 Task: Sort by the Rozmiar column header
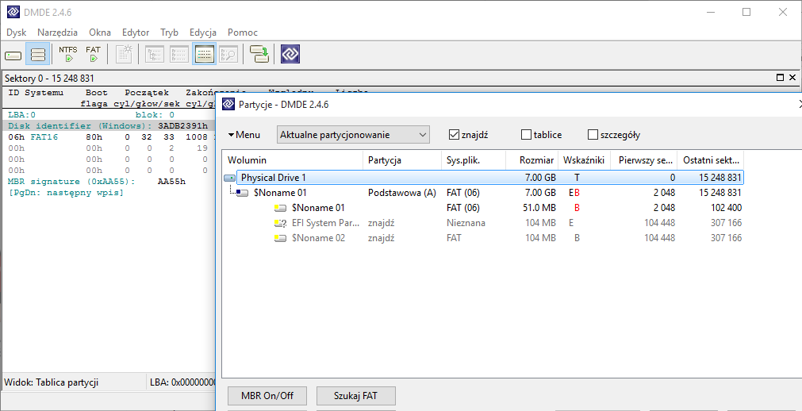coord(532,160)
